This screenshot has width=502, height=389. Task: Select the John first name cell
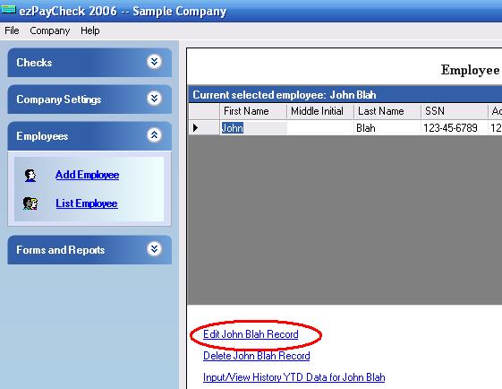point(253,127)
